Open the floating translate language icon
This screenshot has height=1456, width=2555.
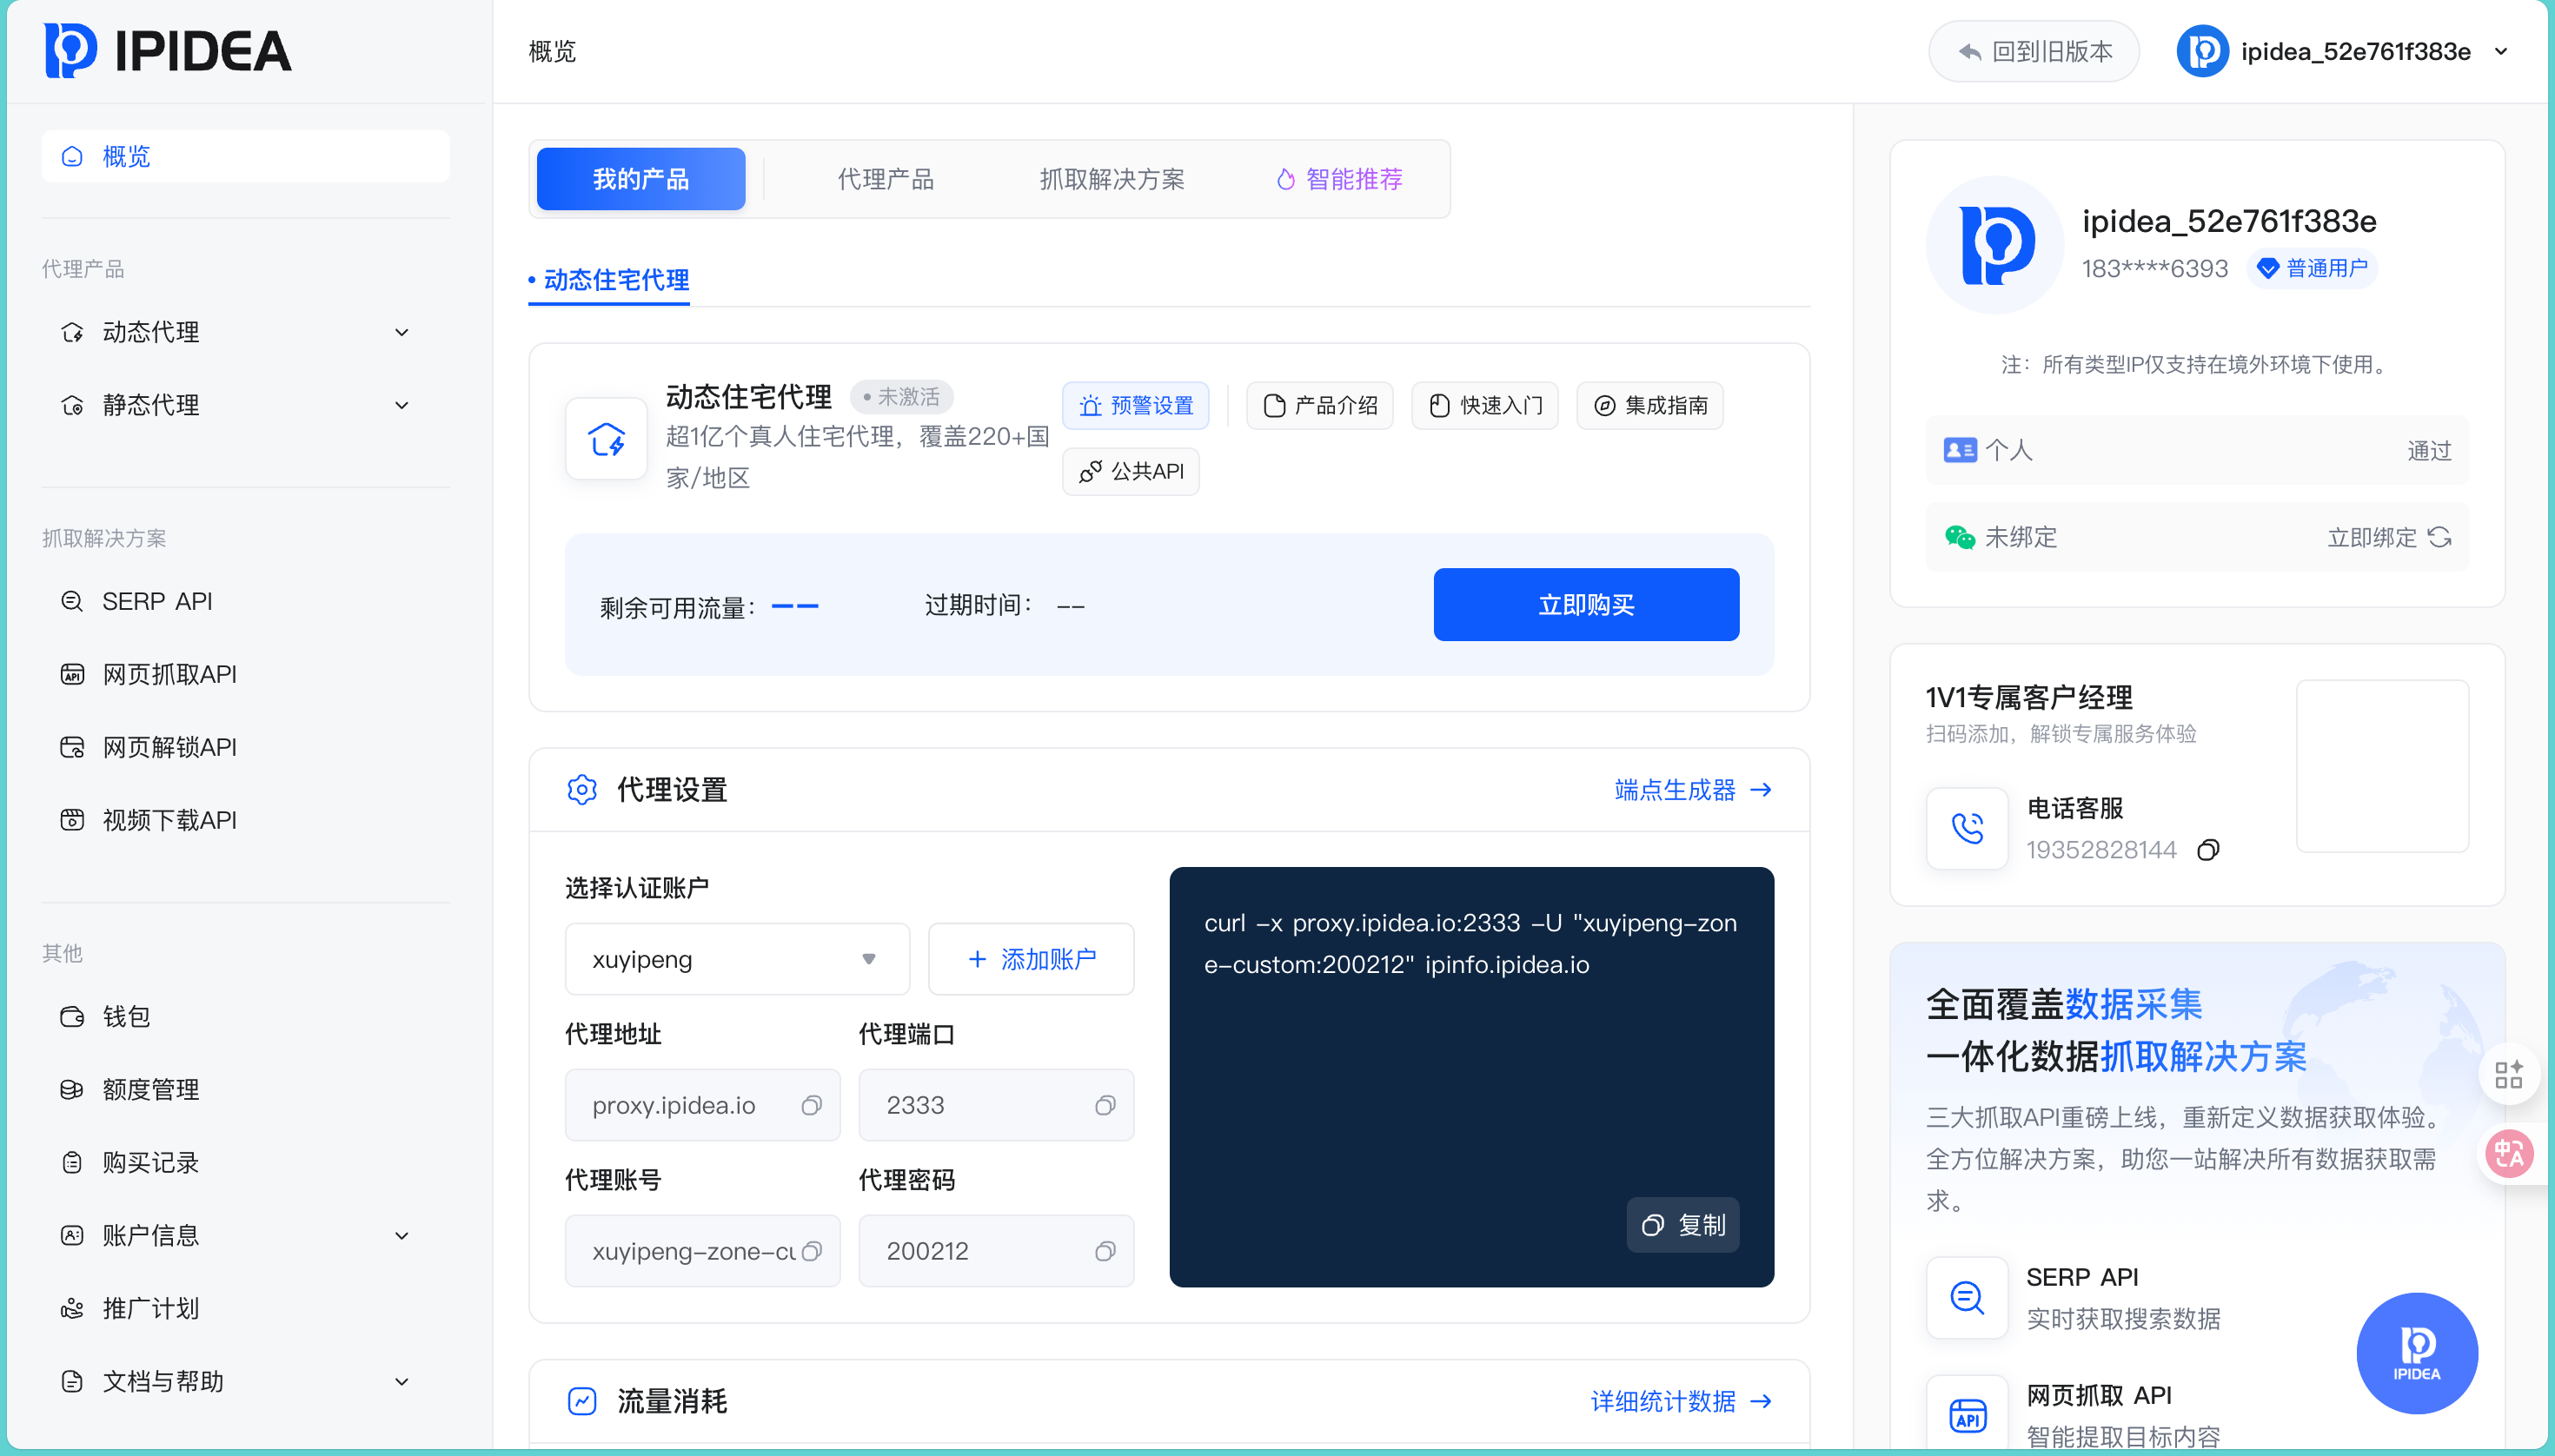(x=2509, y=1154)
